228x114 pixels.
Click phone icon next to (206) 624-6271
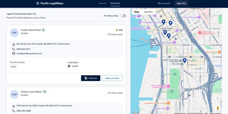[x=14, y=49]
